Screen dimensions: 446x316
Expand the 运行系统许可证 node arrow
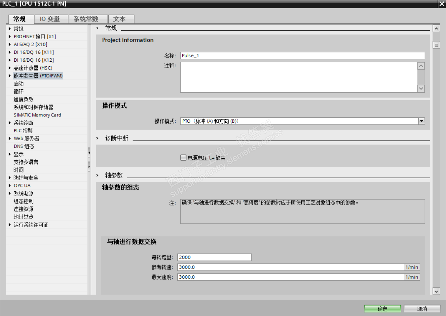[10, 225]
